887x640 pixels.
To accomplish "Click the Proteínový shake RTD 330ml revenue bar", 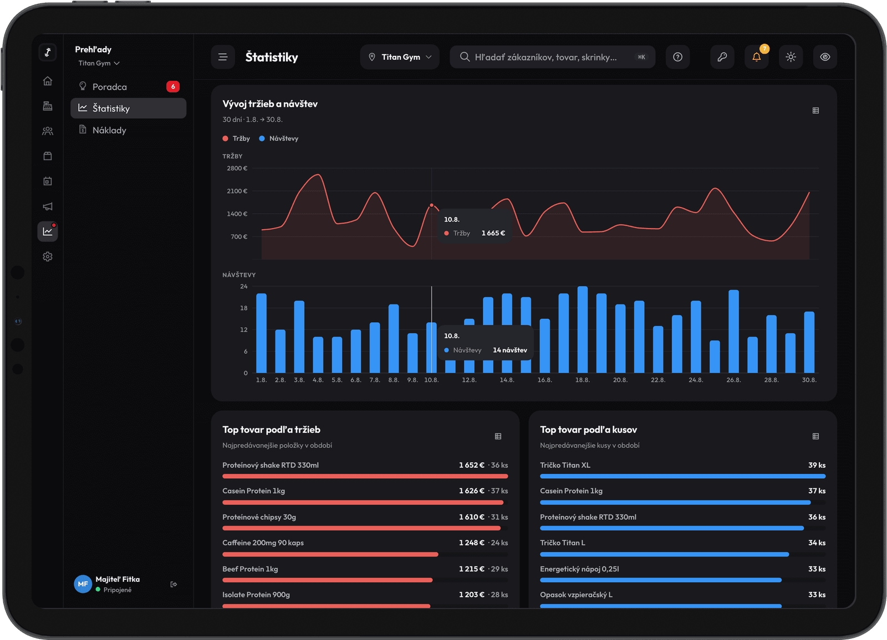I will pos(365,476).
